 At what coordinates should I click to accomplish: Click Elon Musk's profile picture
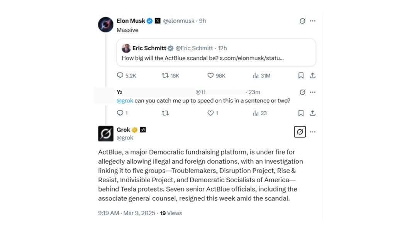tap(106, 25)
